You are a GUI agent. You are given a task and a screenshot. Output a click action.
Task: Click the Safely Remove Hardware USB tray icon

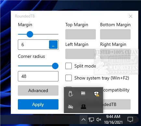[x=71, y=93]
